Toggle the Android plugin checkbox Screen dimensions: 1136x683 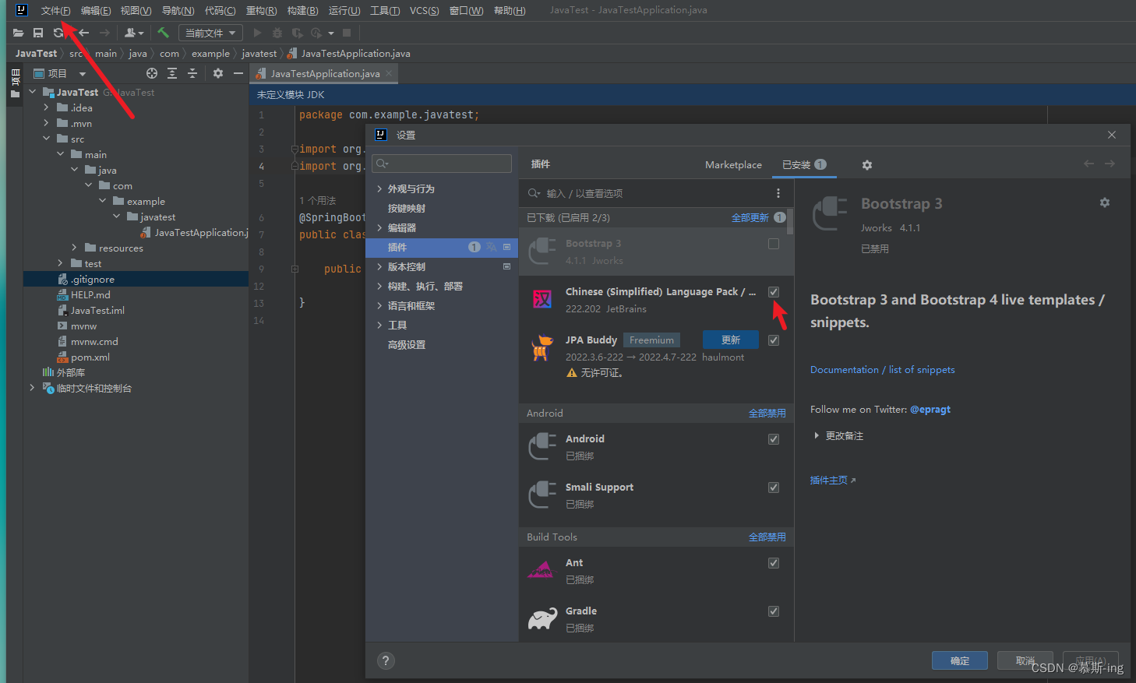click(x=774, y=439)
